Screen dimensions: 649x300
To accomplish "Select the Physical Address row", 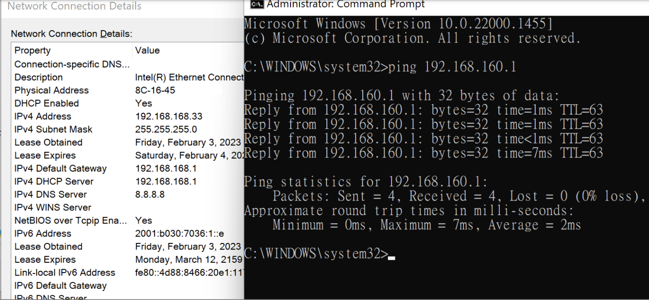I will pos(51,90).
